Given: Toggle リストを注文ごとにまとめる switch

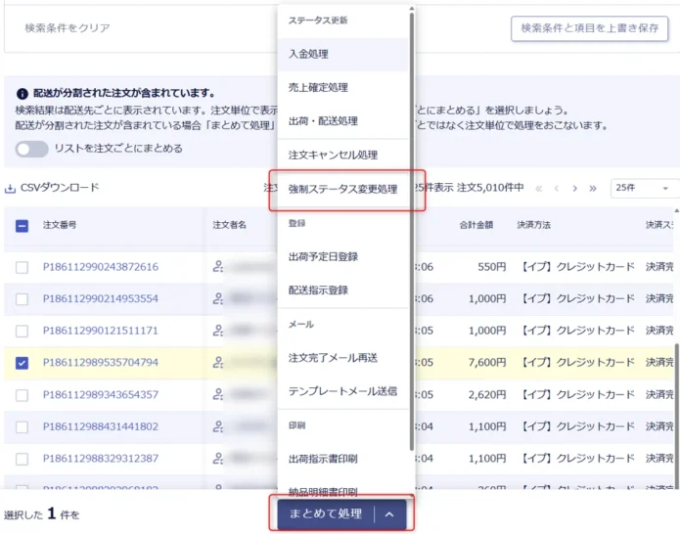Looking at the screenshot, I should [x=31, y=149].
